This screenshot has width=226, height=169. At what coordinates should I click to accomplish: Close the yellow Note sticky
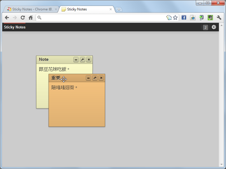coord(89,59)
